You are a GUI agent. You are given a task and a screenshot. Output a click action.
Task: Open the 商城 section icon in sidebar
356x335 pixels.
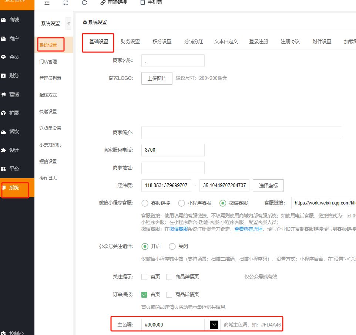click(x=3, y=20)
